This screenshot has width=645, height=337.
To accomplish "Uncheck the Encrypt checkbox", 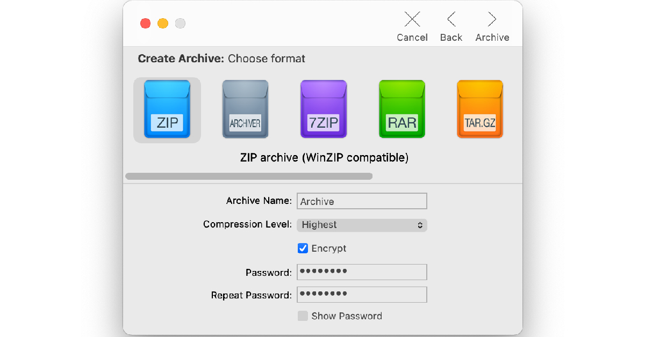I will coord(303,248).
